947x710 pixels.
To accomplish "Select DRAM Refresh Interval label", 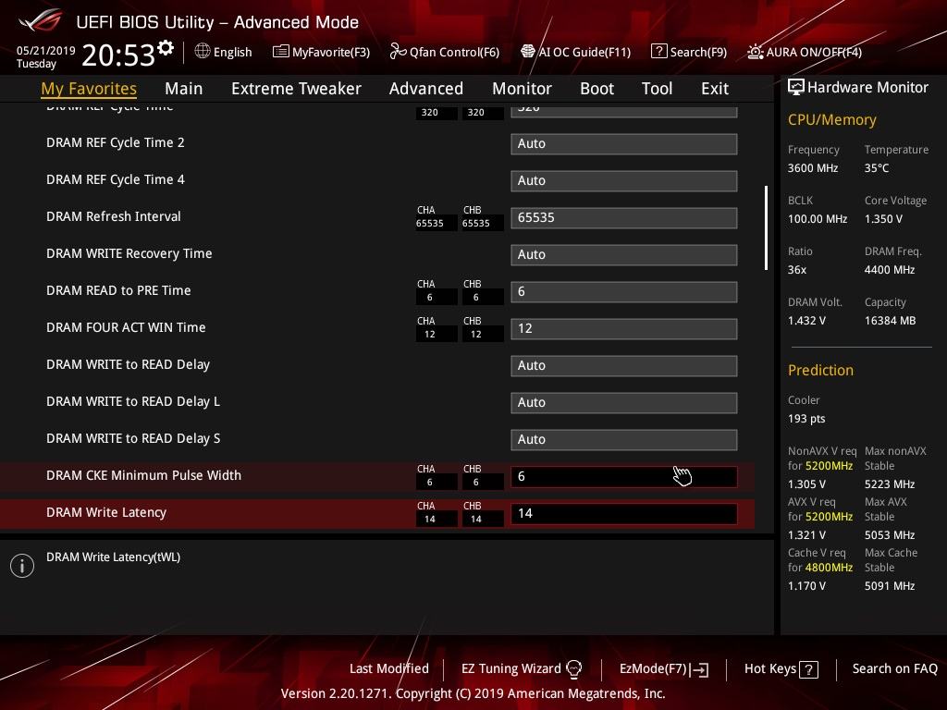I will click(x=114, y=216).
